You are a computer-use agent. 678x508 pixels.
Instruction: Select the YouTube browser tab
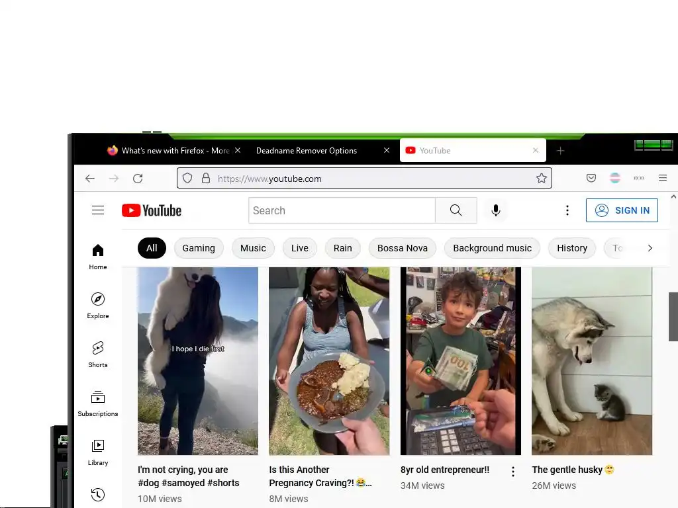473,150
